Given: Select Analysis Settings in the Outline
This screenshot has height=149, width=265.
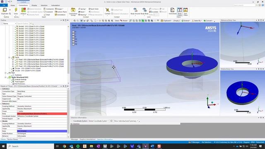Looking at the screenshot, I should click(x=20, y=79).
